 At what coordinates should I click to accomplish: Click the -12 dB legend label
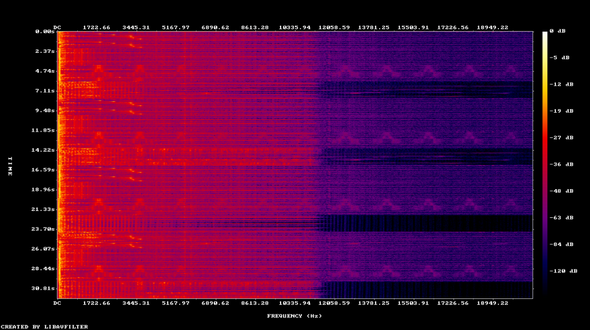click(561, 85)
